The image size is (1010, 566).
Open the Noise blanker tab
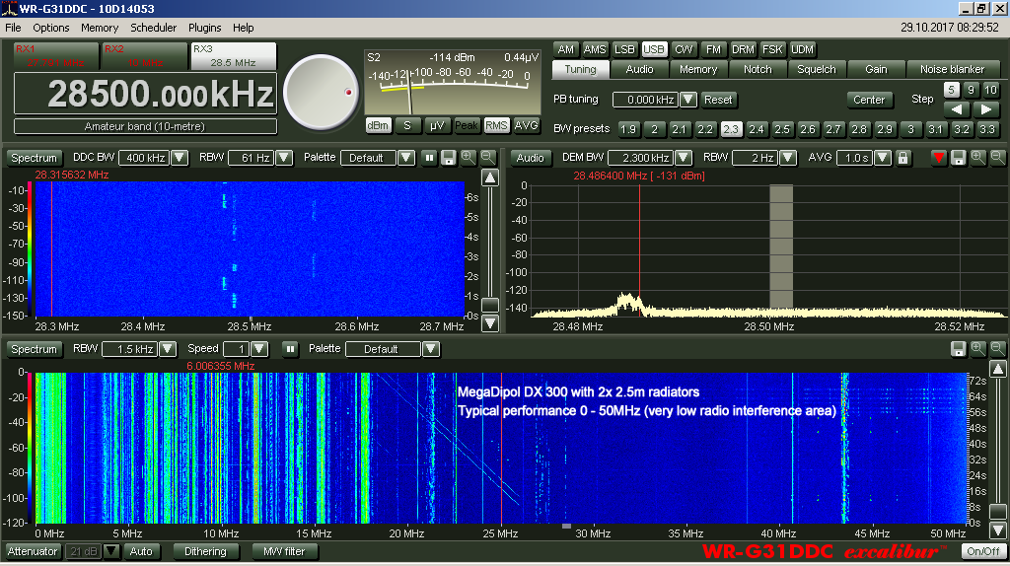(x=952, y=70)
